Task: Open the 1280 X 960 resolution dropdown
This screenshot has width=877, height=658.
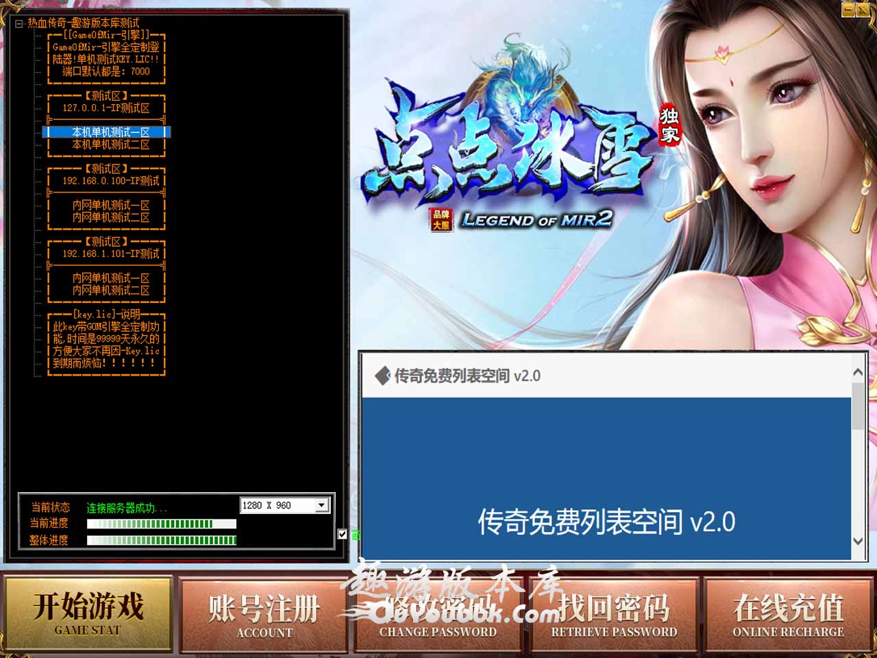Action: point(321,505)
